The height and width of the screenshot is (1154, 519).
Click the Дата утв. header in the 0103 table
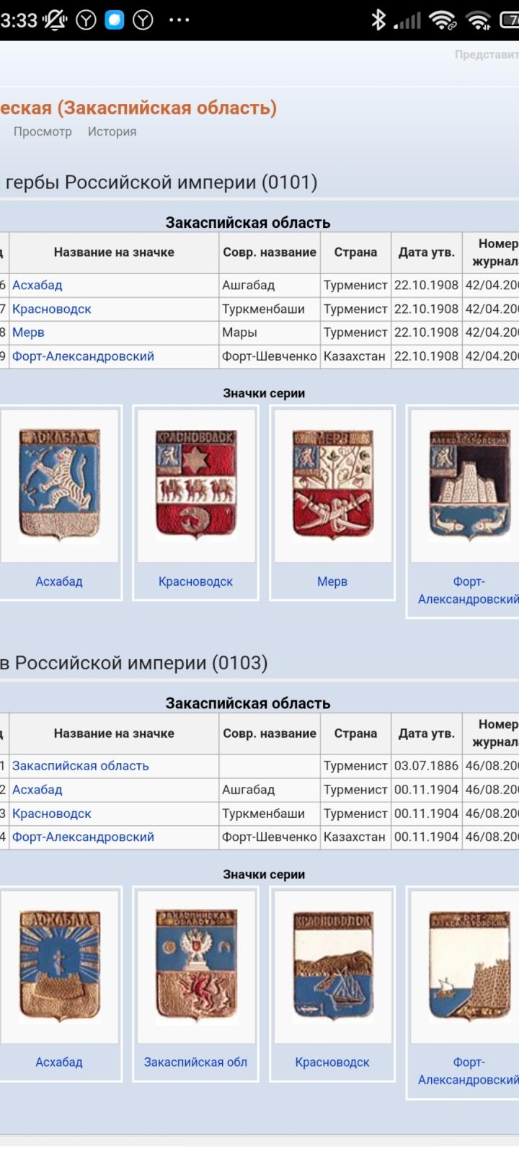pos(427,734)
